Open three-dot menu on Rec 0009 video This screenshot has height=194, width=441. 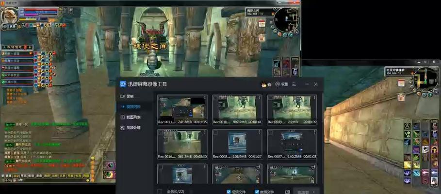(314, 97)
